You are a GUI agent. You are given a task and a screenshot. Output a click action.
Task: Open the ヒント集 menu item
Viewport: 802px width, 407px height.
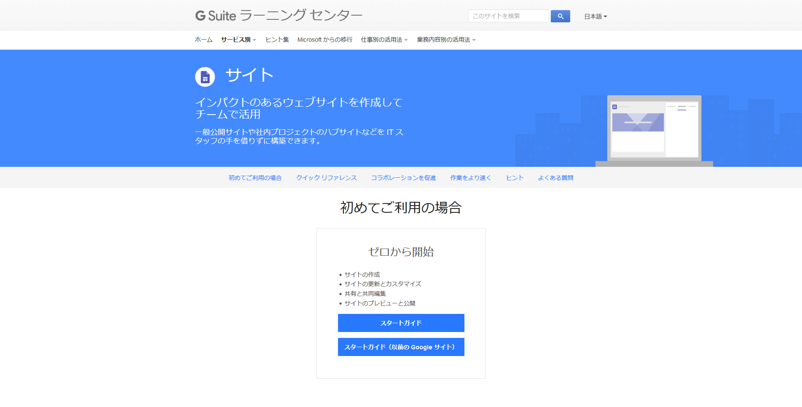(x=277, y=40)
